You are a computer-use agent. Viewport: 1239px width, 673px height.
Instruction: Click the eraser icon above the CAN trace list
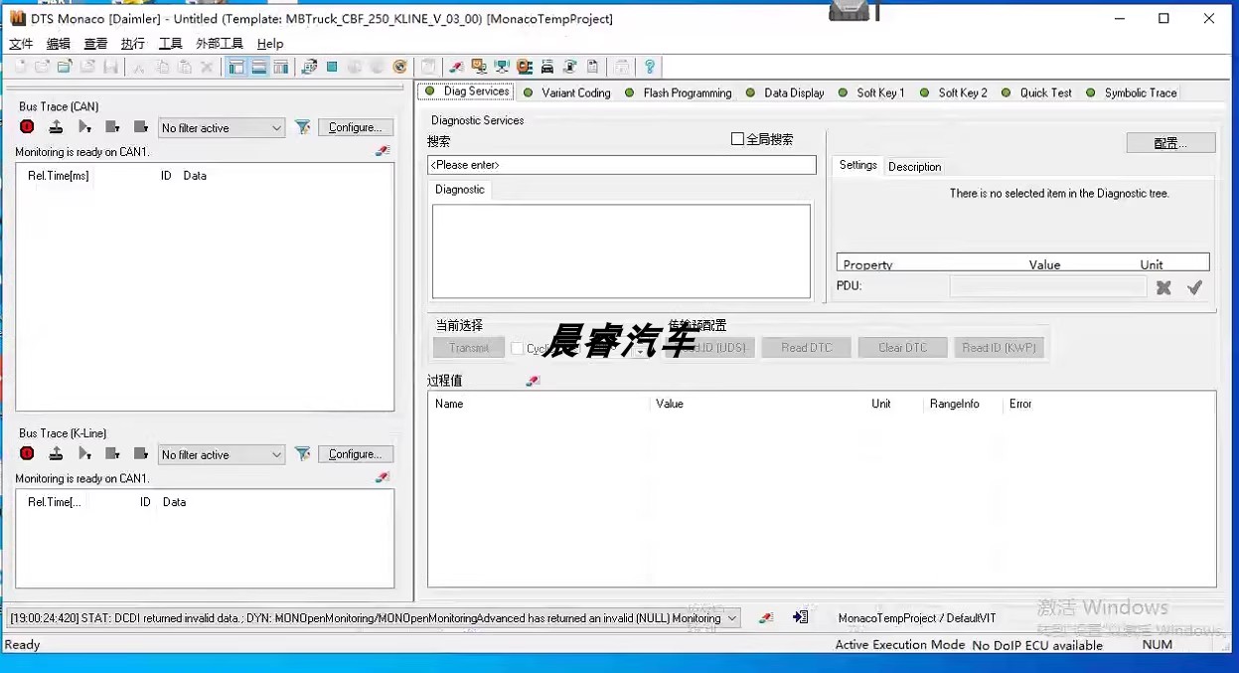click(x=383, y=151)
